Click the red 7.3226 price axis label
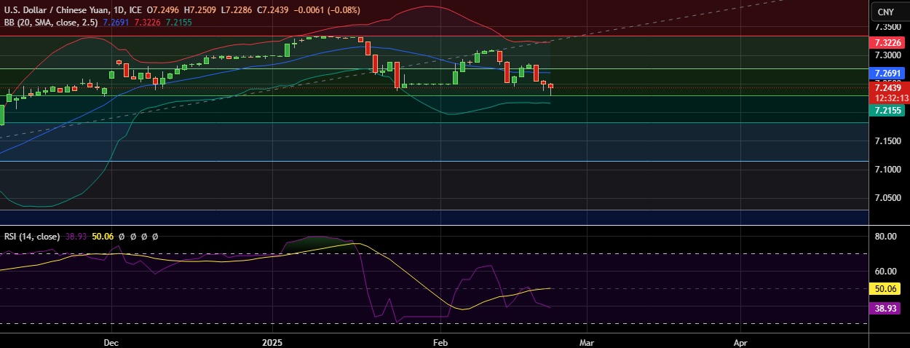910x348 pixels. click(888, 43)
